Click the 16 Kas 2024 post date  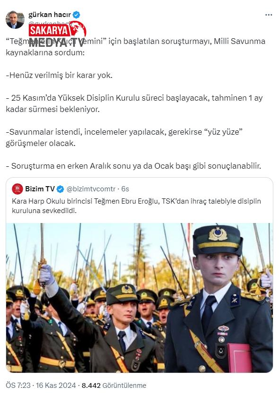click(56, 385)
